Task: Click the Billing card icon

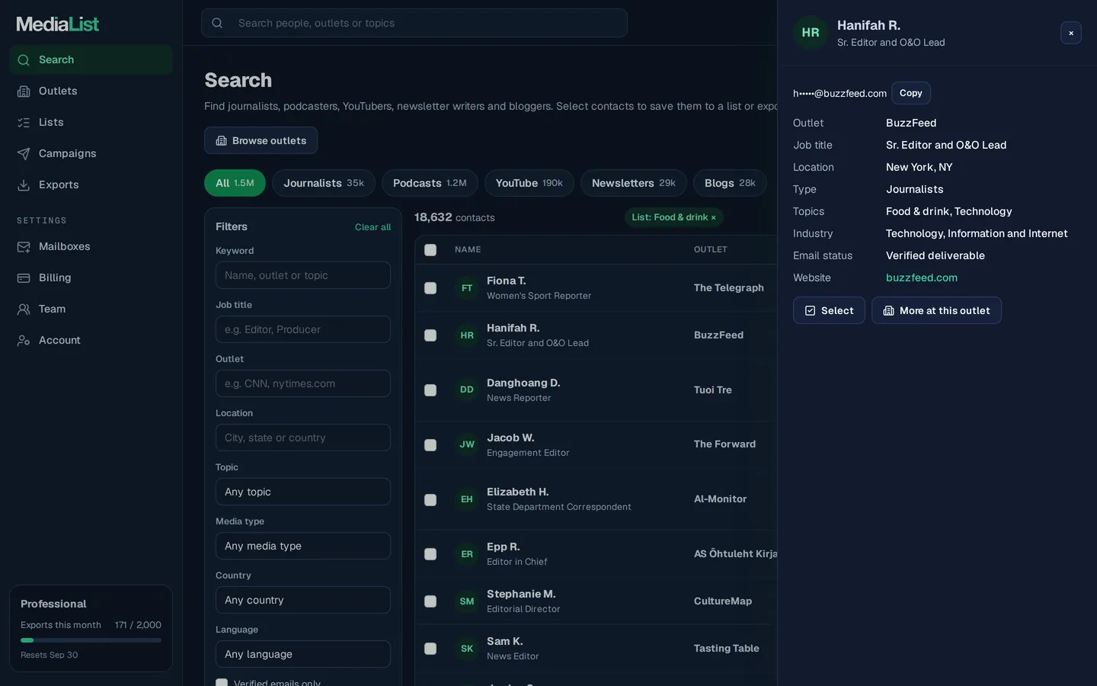Action: click(x=24, y=278)
